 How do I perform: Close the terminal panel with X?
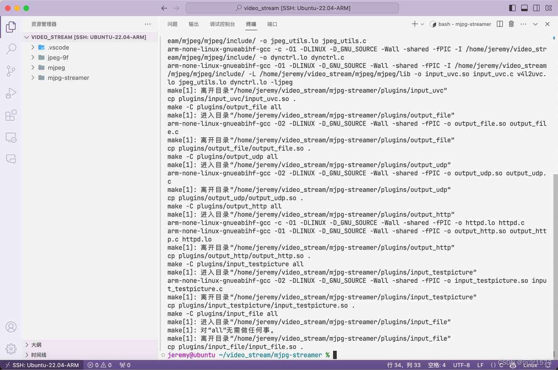(547, 24)
